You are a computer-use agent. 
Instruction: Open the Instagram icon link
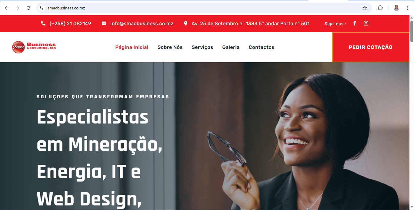click(366, 23)
